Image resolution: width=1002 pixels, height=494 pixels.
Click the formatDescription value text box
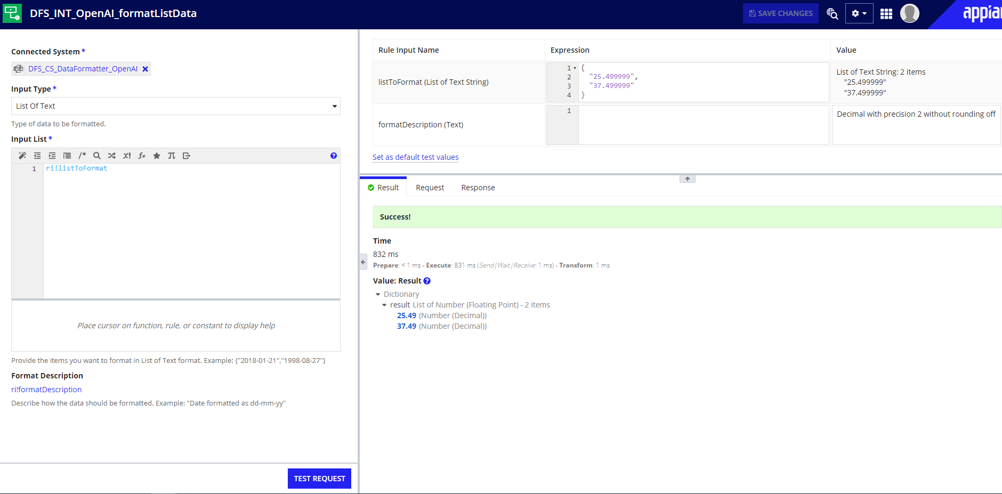pyautogui.click(x=916, y=125)
